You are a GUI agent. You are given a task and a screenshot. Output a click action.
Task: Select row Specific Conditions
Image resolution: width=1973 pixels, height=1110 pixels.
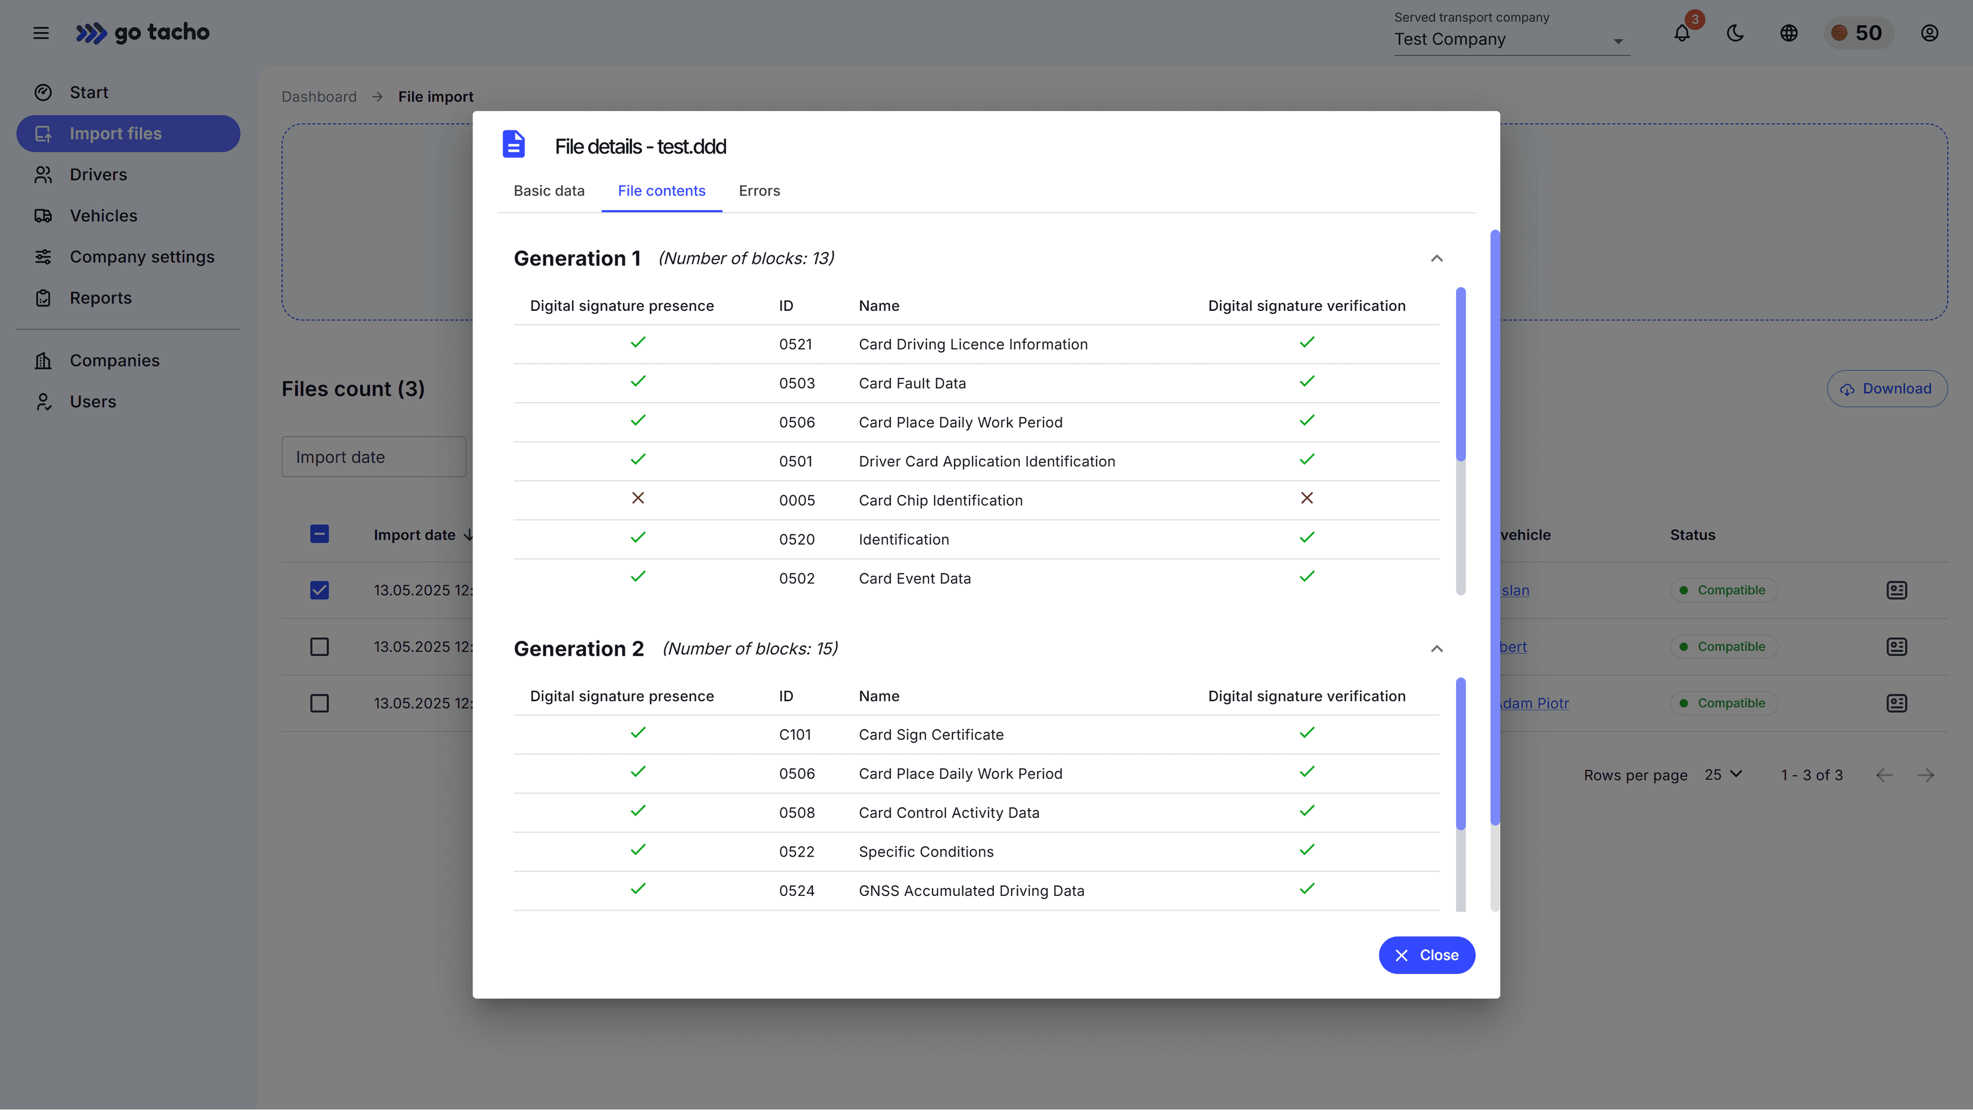tap(977, 852)
